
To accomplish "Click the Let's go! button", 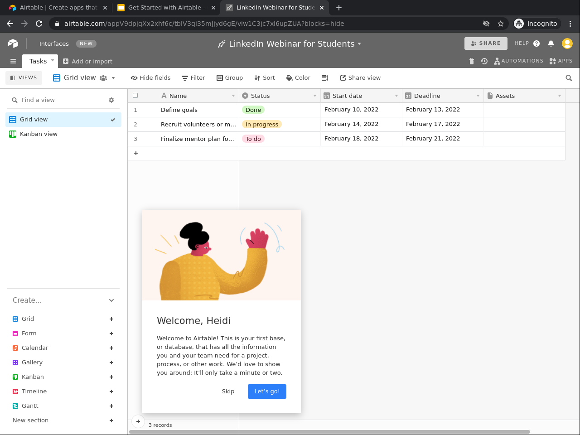I will [x=267, y=391].
